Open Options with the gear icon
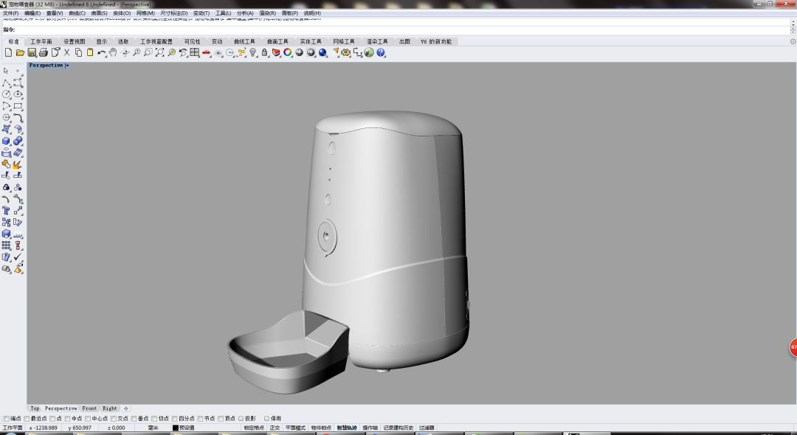Screen dimensions: 797x435 tap(346, 52)
